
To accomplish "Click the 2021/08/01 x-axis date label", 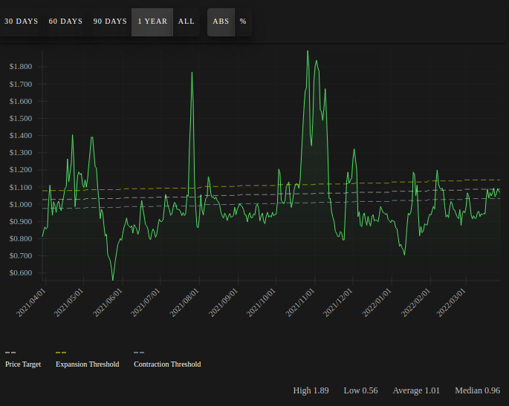I will tap(184, 303).
